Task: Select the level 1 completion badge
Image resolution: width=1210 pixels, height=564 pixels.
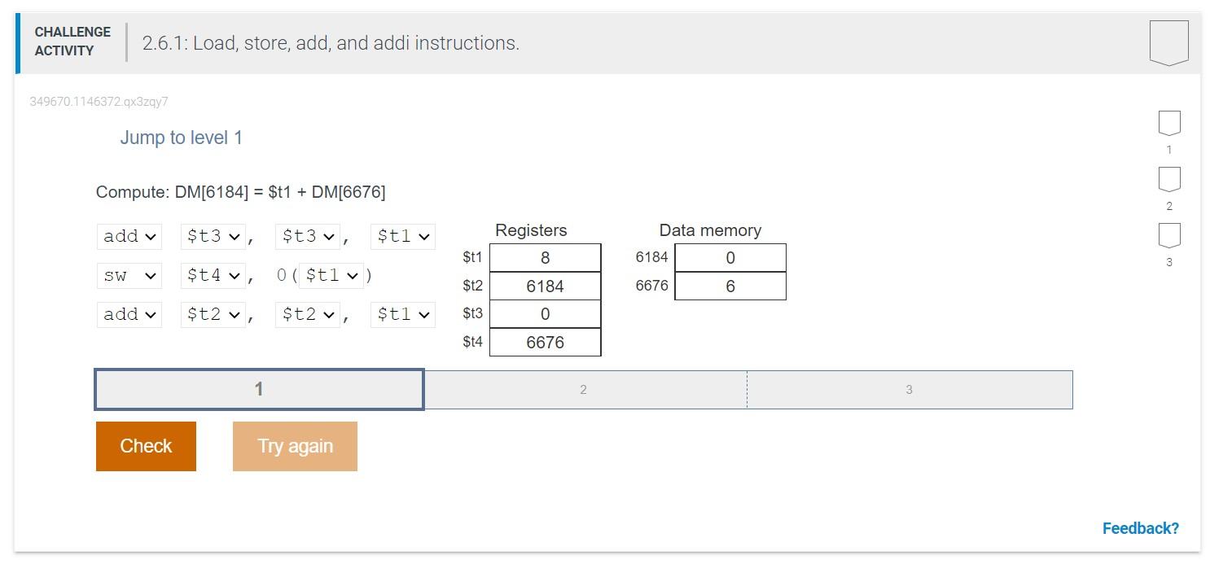Action: [x=1169, y=124]
